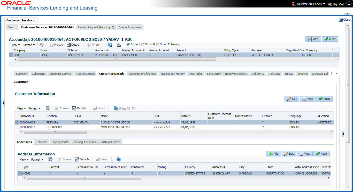Click the Account(s) table horizontal scrollbar
Image resolution: width=353 pixels, height=192 pixels.
tap(117, 59)
